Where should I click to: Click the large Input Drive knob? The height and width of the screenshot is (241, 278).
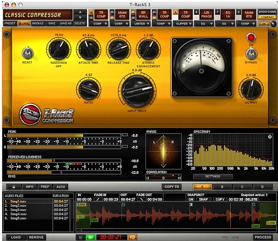pyautogui.click(x=137, y=91)
